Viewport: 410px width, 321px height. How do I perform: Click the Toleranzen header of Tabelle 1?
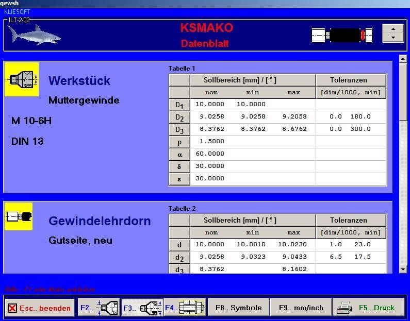point(351,80)
